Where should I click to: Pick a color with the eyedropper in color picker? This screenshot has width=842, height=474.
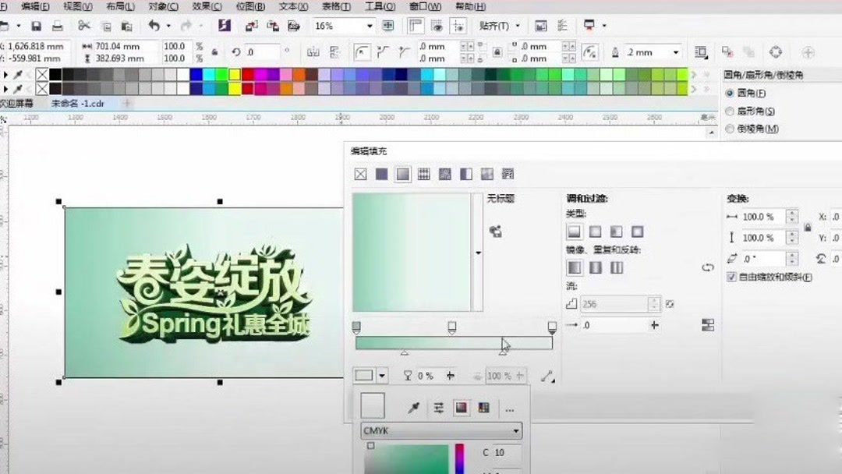tap(415, 406)
